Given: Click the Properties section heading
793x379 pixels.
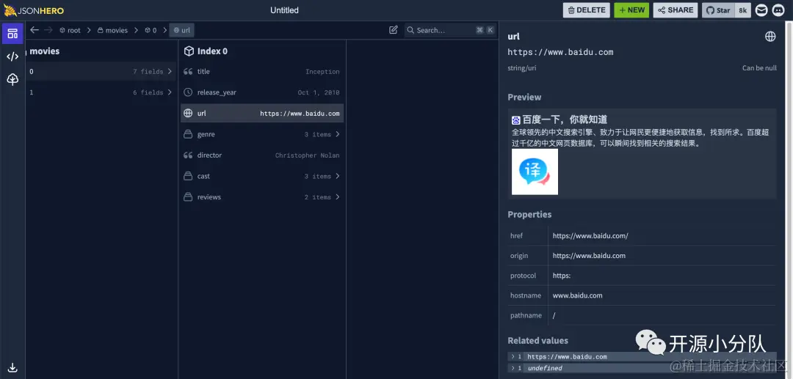Looking at the screenshot, I should point(529,215).
